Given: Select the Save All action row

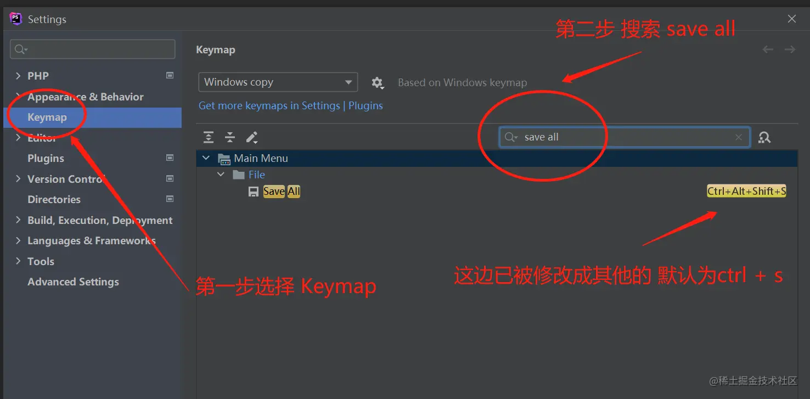Looking at the screenshot, I should [x=497, y=192].
